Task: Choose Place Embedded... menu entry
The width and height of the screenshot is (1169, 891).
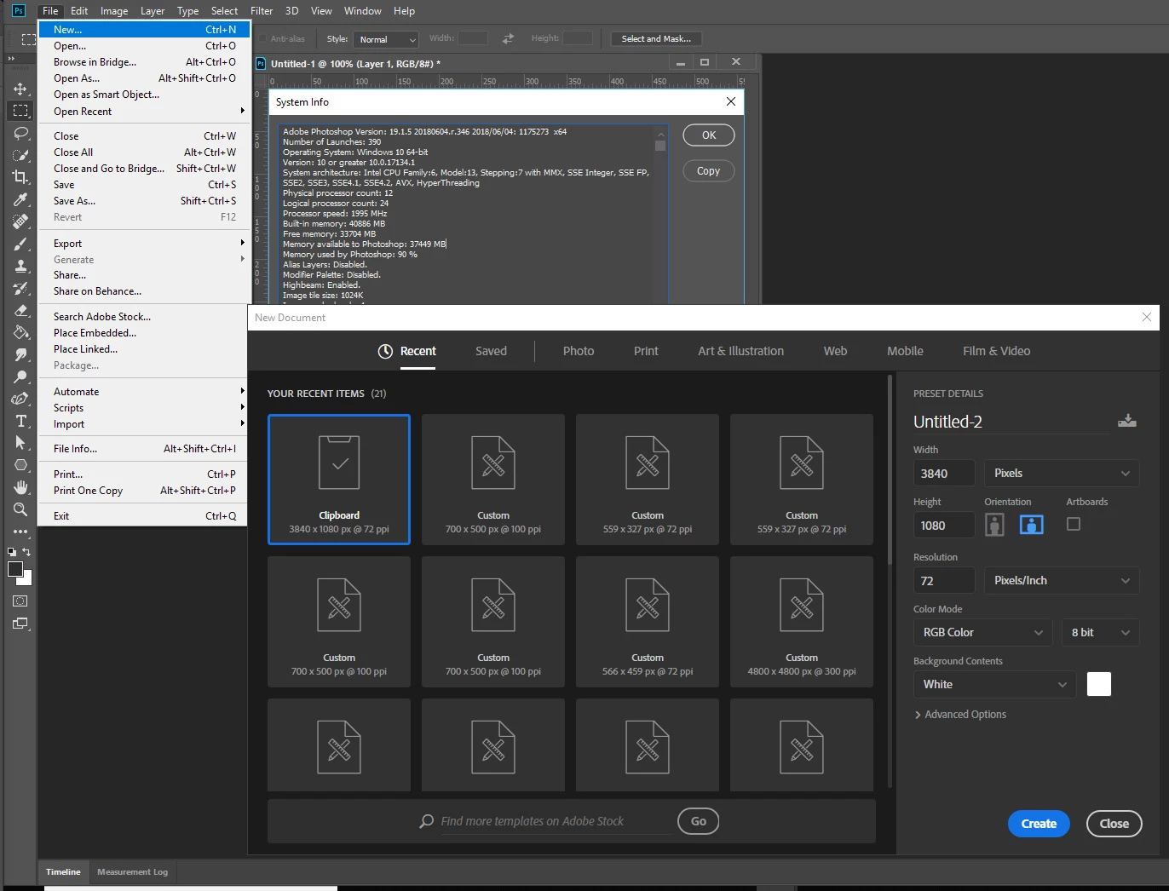Action: pos(144,333)
